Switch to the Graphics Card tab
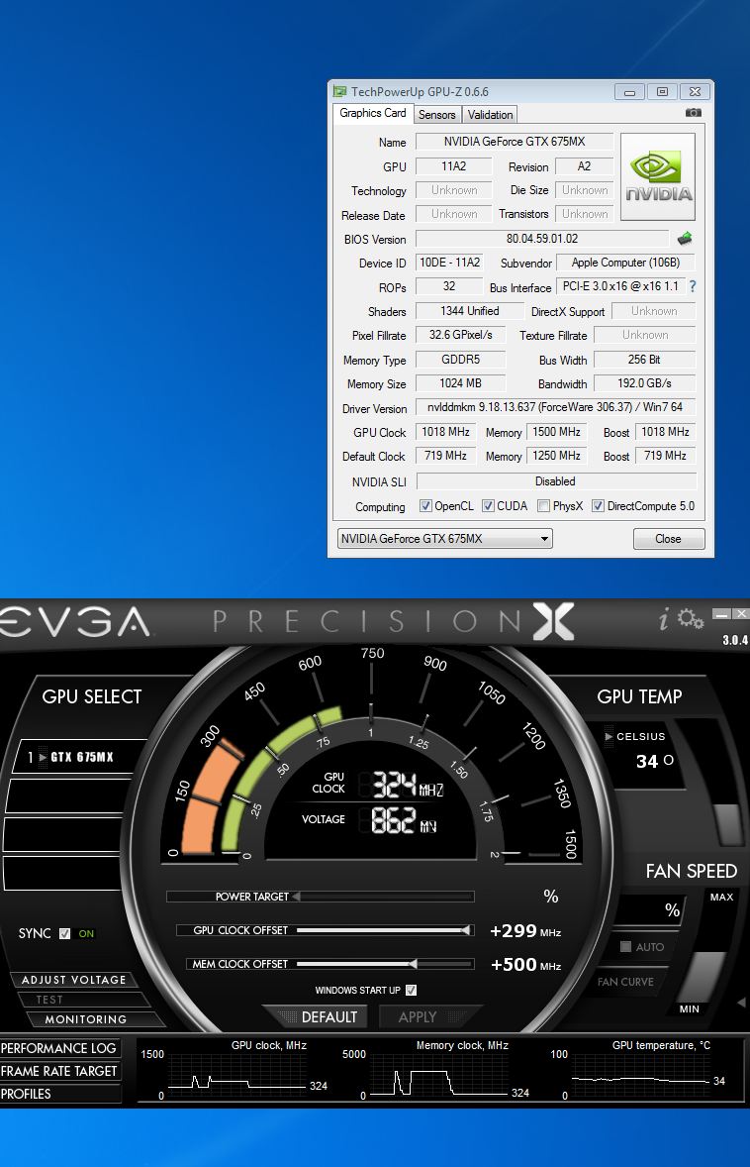750x1167 pixels. click(372, 113)
